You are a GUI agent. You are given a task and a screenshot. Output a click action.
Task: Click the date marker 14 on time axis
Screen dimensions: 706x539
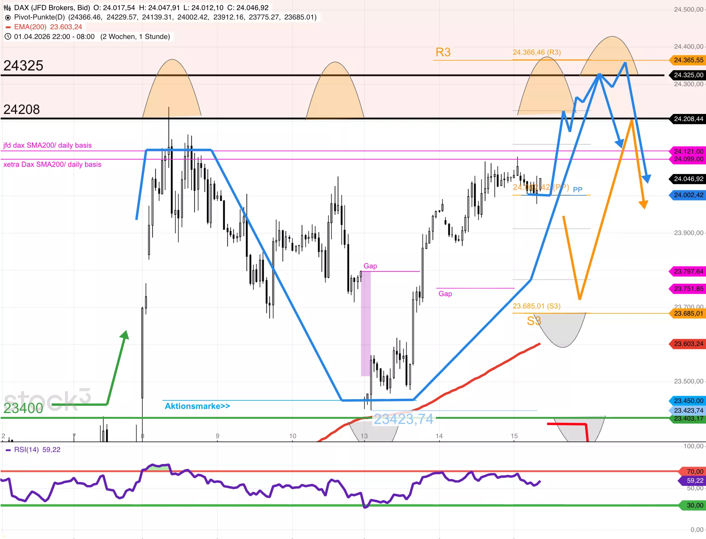439,436
